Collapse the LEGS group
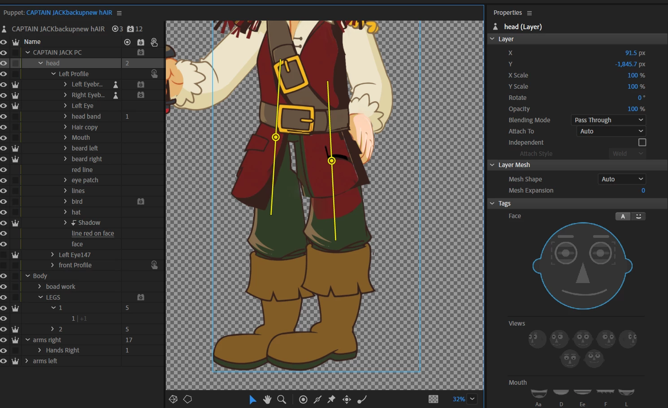Viewport: 668px width, 408px height. [x=40, y=297]
